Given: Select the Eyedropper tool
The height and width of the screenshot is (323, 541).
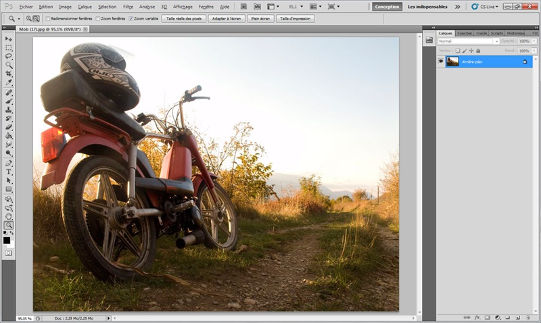Looking at the screenshot, I should (x=9, y=82).
